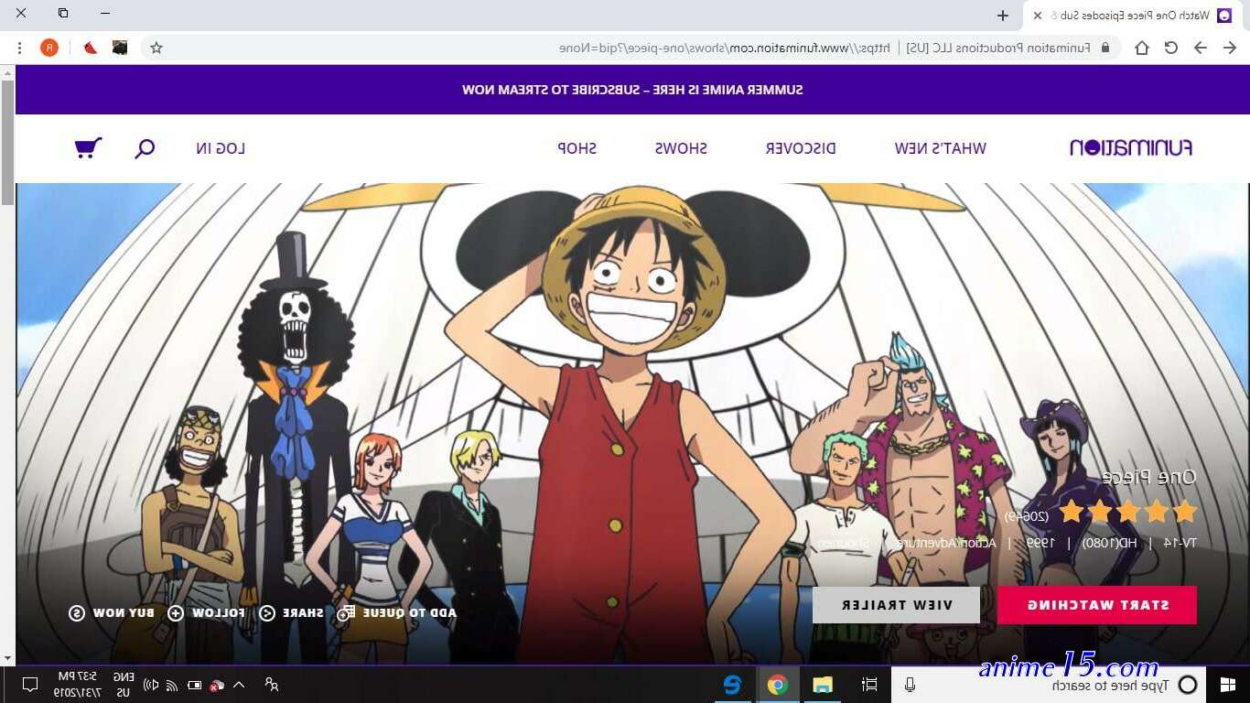
Task: Open the WHAT'S NEW menu
Action: (940, 148)
